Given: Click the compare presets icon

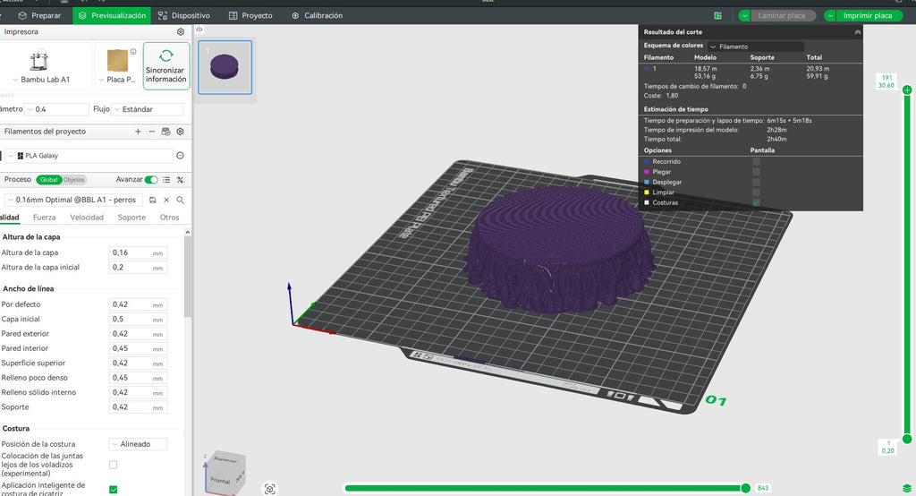Looking at the screenshot, I should [x=181, y=180].
